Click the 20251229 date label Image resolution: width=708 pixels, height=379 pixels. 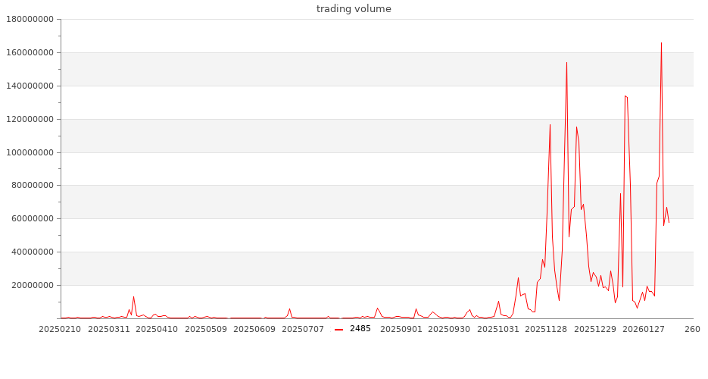595,330
